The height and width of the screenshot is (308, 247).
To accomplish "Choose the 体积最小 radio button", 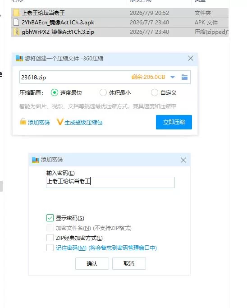I will coord(103,92).
